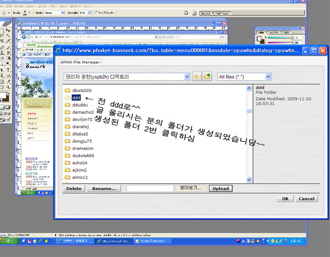Click the upload file path input field
Screen dimensions: 330x257
click(150, 188)
